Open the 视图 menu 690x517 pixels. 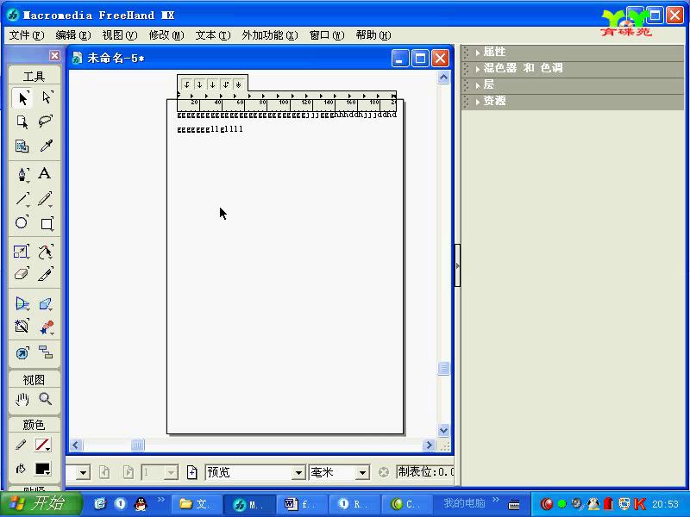[120, 35]
